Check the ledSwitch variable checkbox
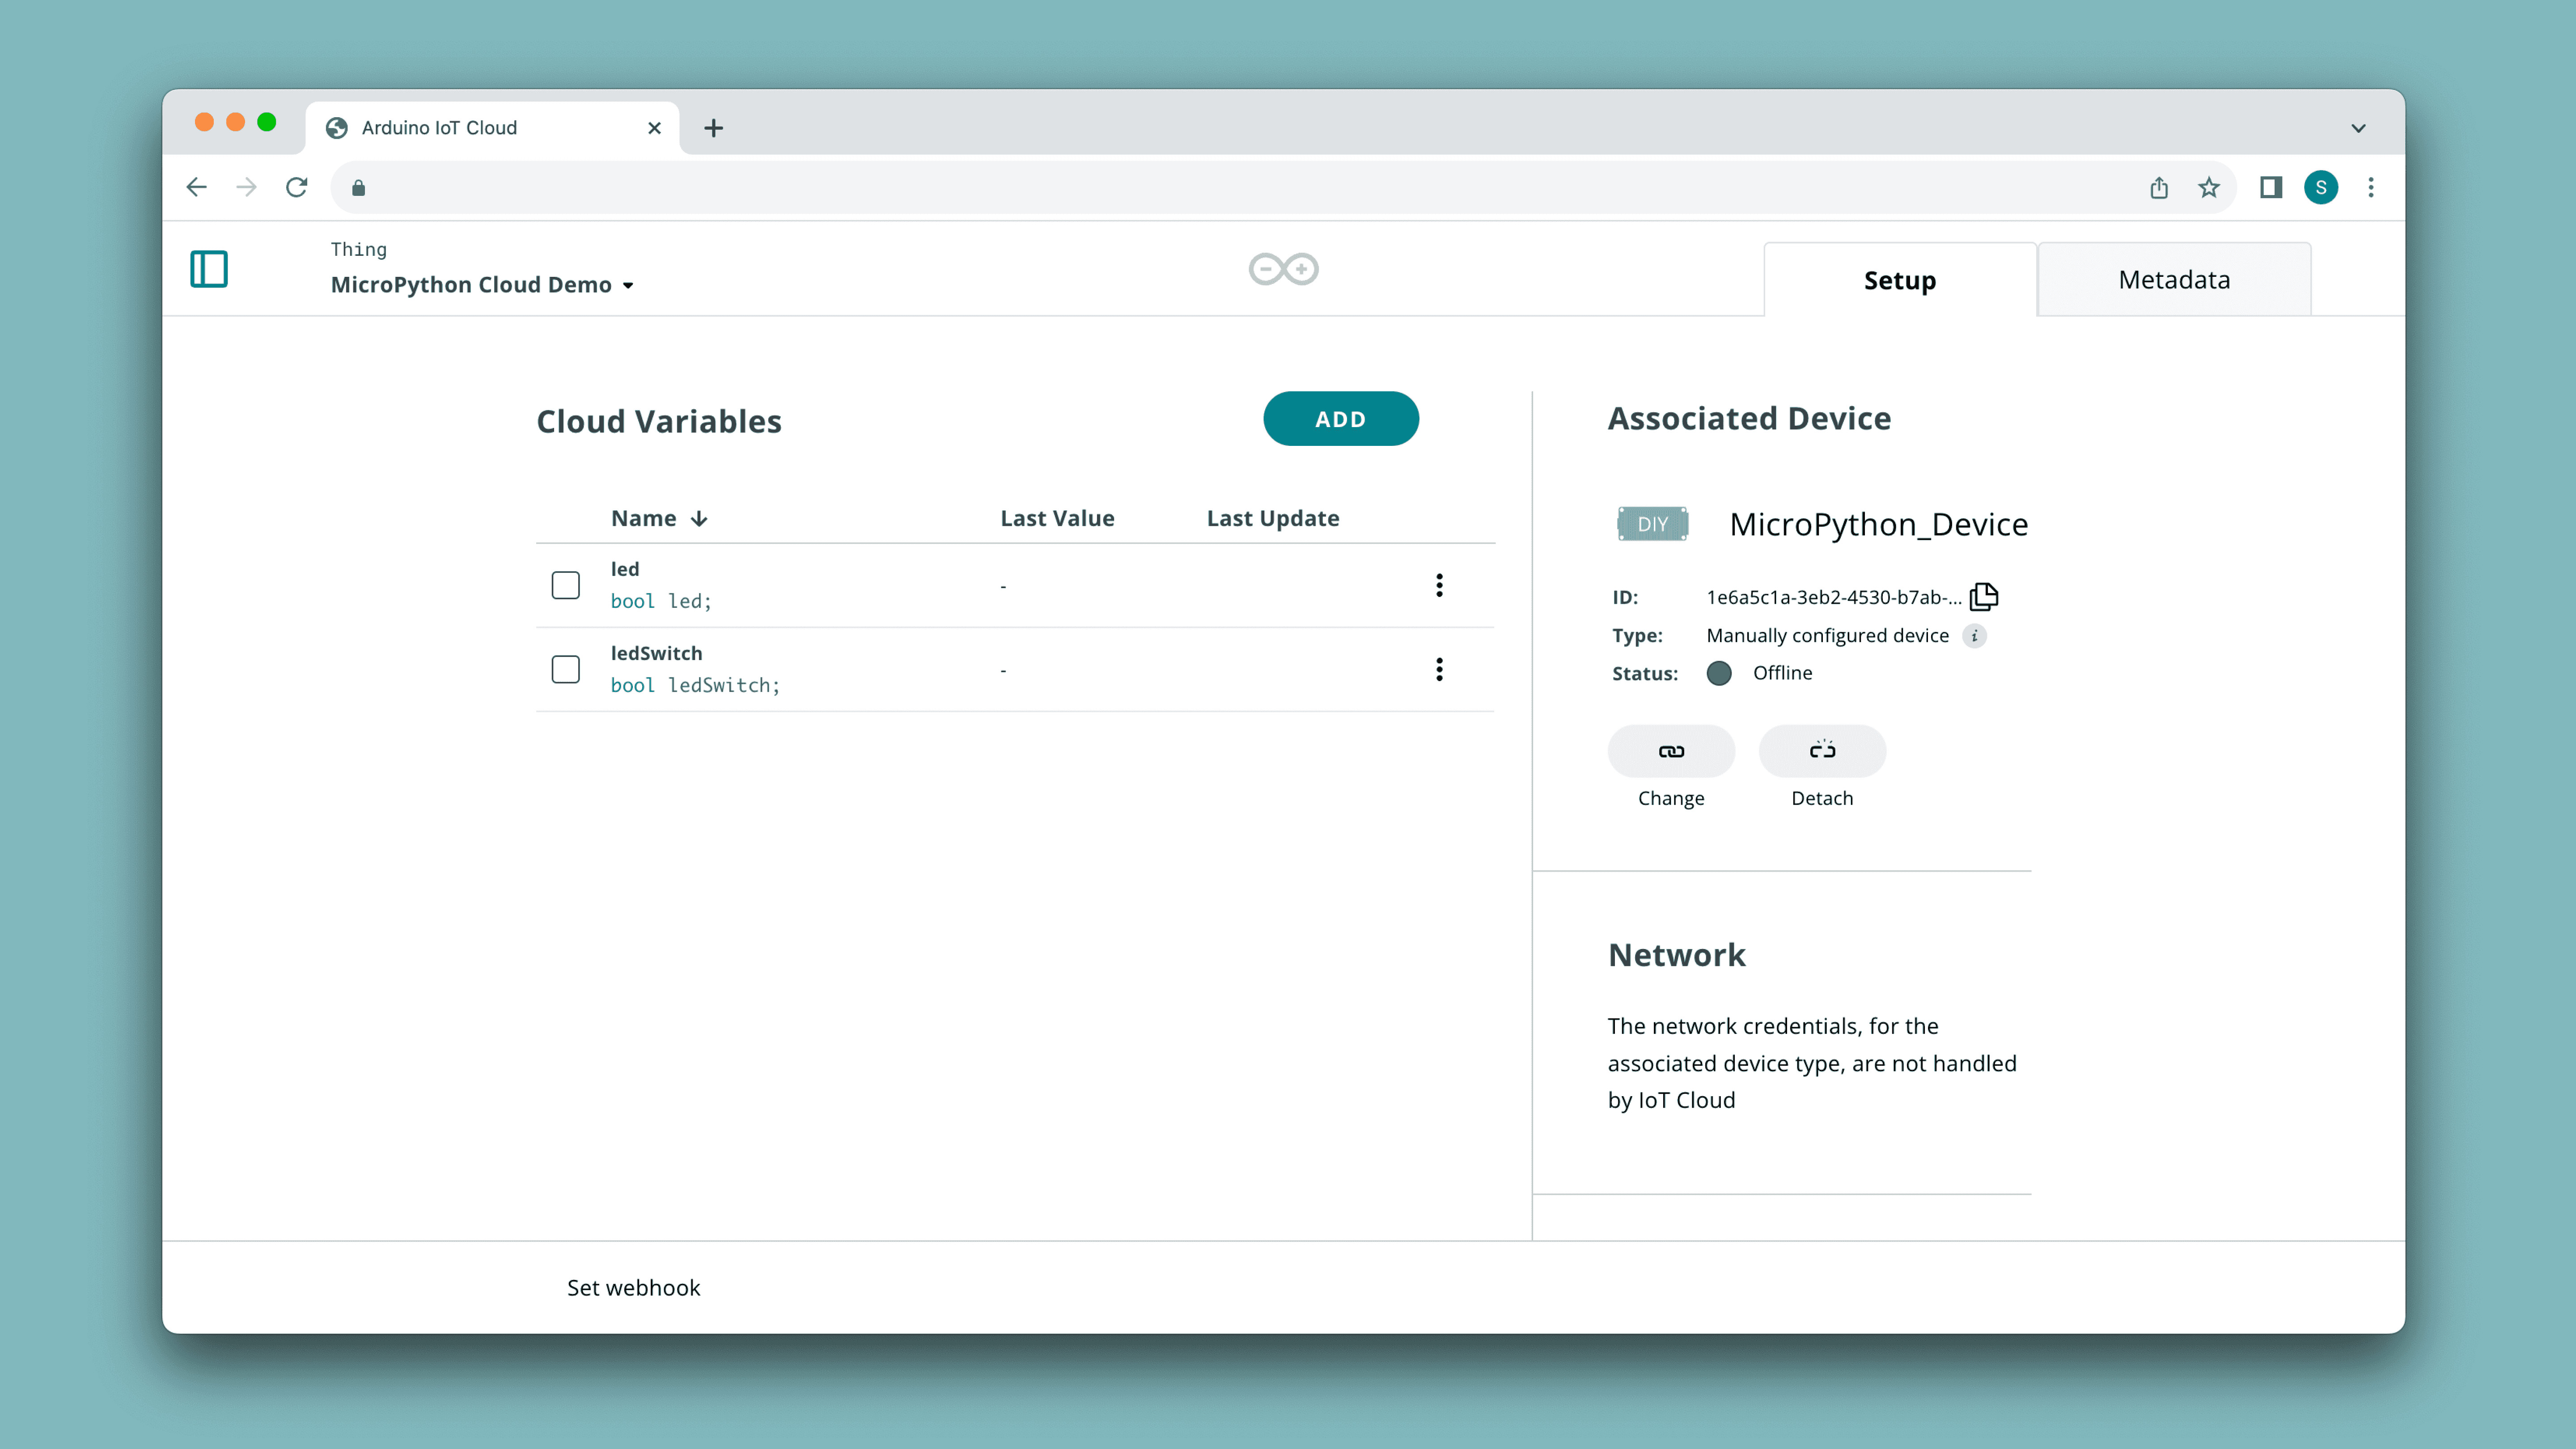This screenshot has width=2576, height=1449. 566,669
